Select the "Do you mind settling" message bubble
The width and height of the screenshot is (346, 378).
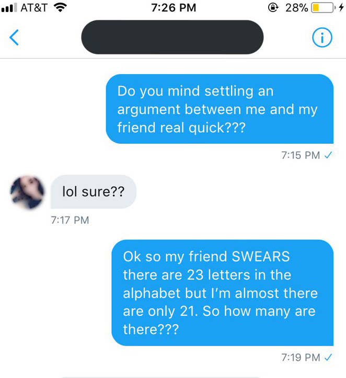(x=220, y=109)
